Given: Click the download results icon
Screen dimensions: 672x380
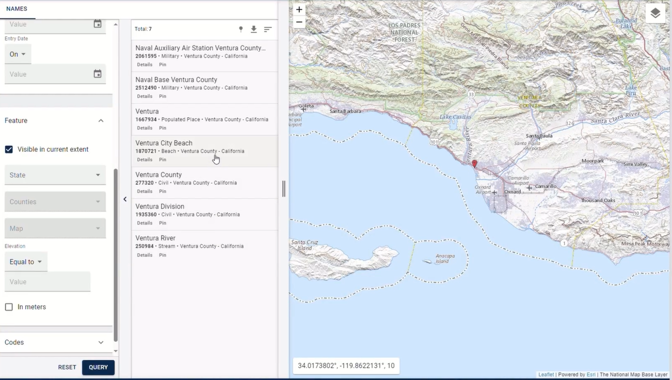Looking at the screenshot, I should (x=254, y=29).
